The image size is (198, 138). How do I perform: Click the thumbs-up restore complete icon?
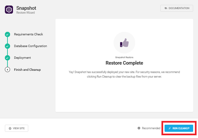point(124,43)
